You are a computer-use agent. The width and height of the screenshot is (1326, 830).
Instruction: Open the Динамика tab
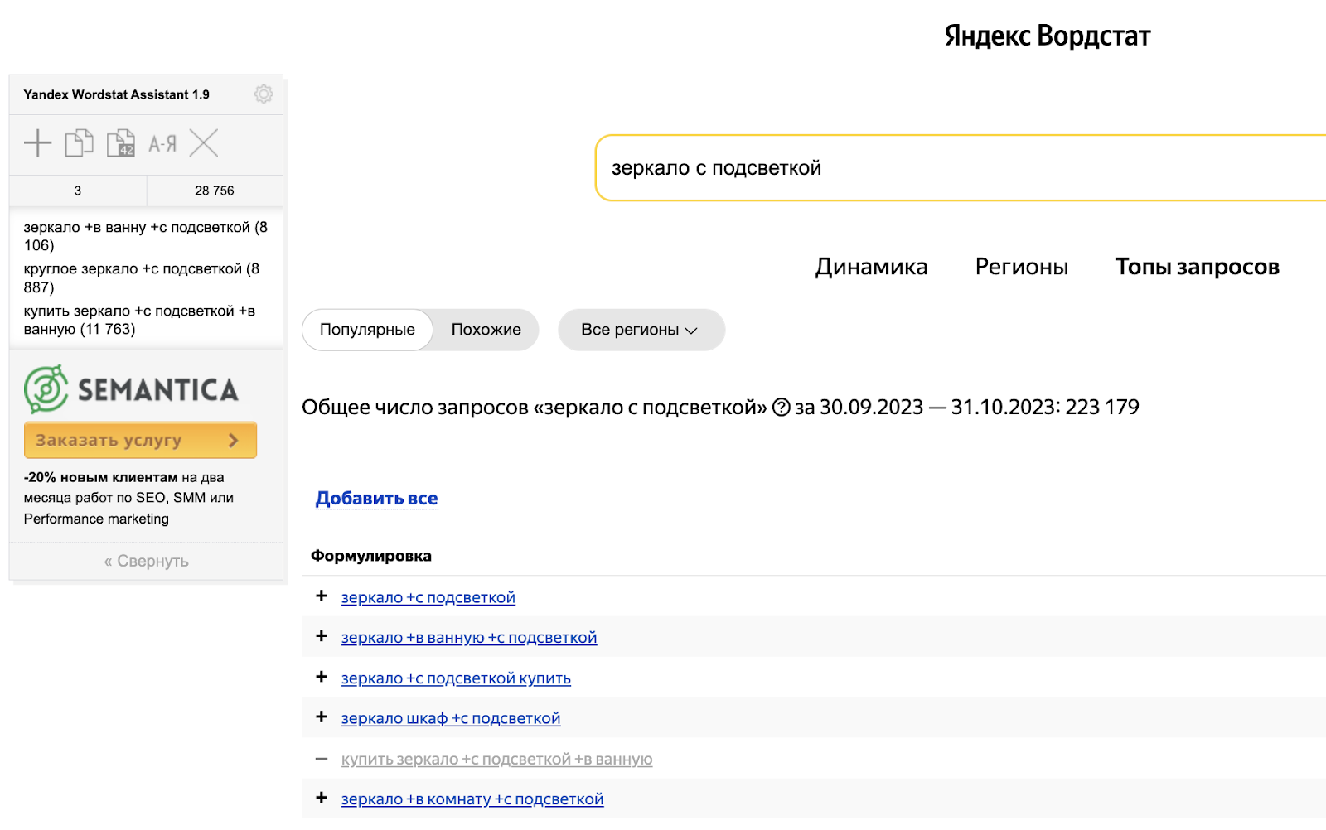click(871, 267)
